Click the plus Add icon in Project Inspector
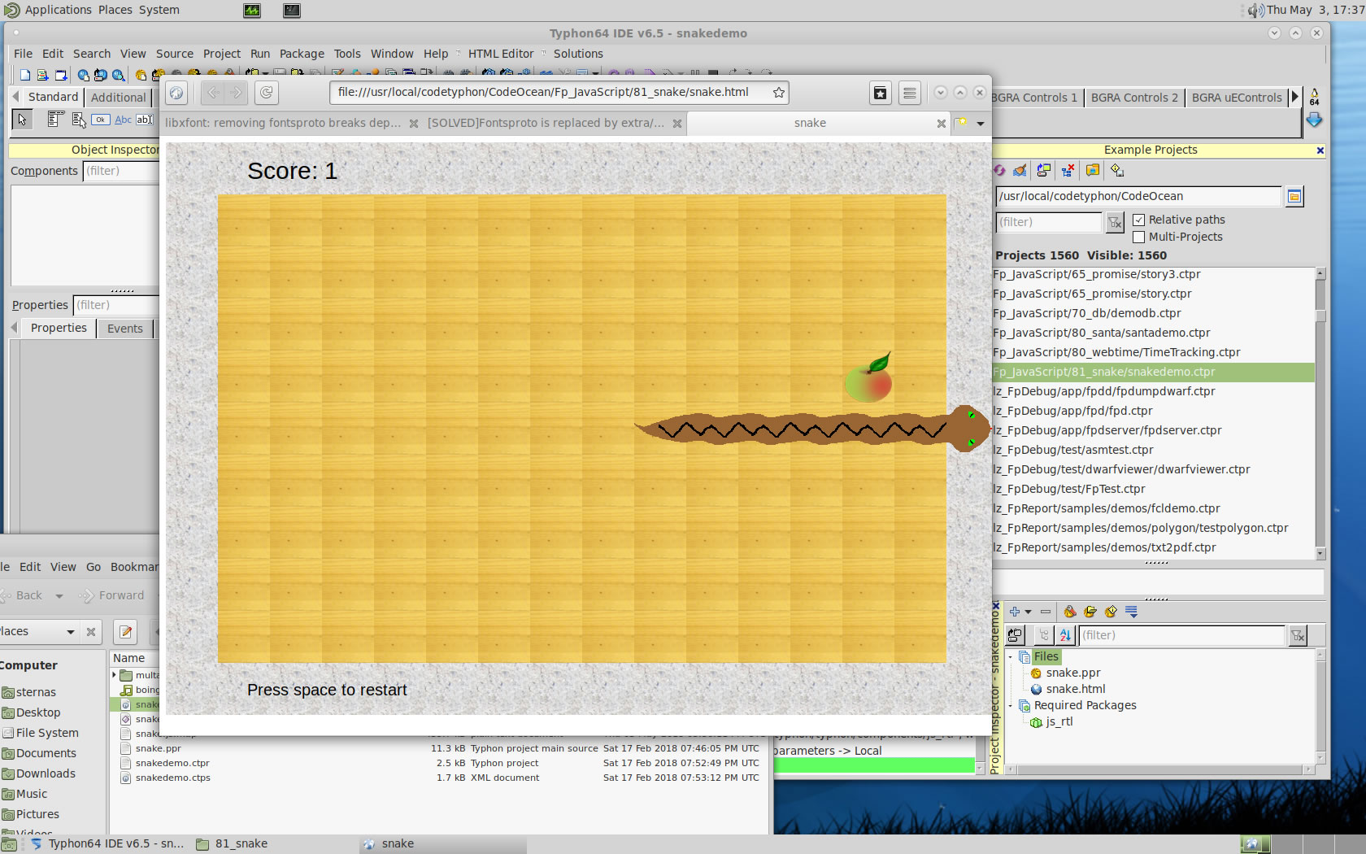1366x854 pixels. point(1014,612)
